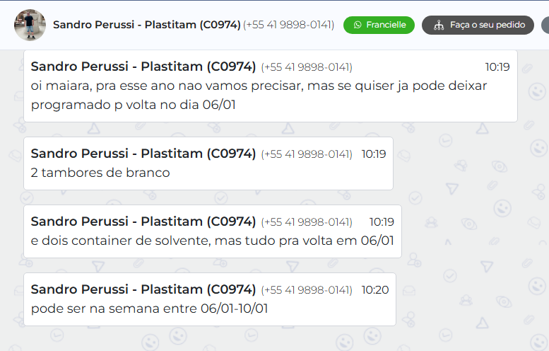Click the 10:20 timestamp on the last message
The height and width of the screenshot is (351, 549).
click(x=374, y=289)
